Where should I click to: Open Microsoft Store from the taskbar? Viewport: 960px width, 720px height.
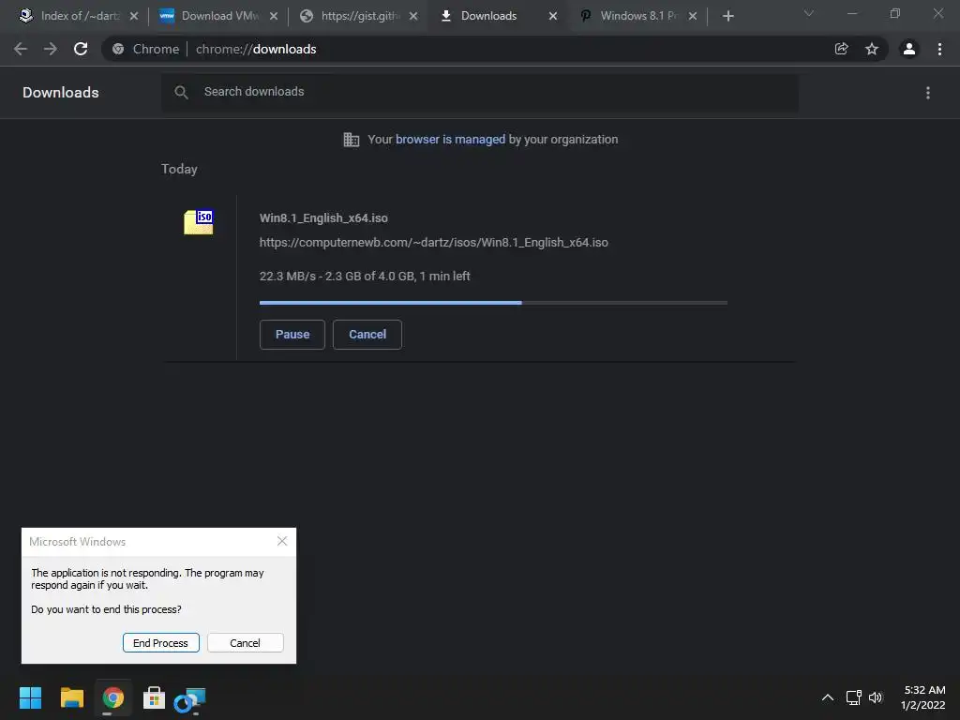coord(154,697)
